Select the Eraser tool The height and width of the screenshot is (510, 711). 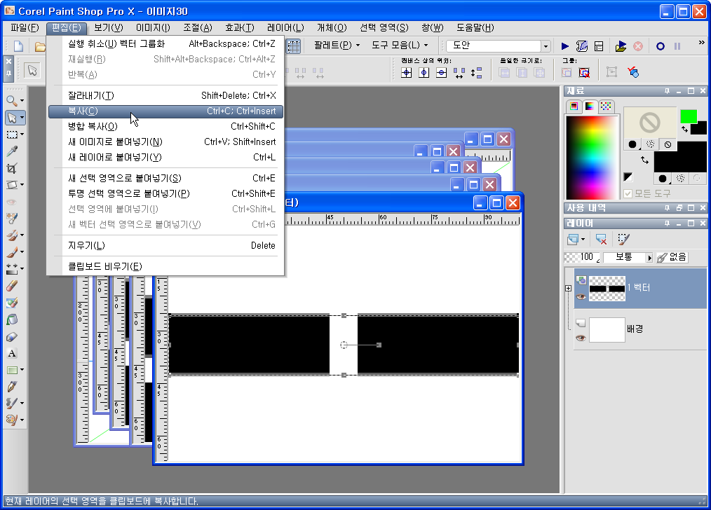12,286
